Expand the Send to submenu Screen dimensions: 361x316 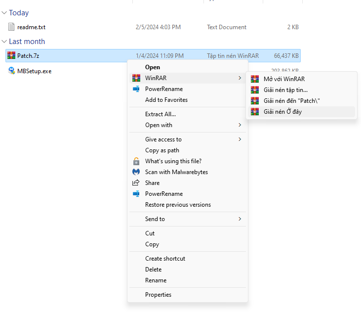(240, 219)
